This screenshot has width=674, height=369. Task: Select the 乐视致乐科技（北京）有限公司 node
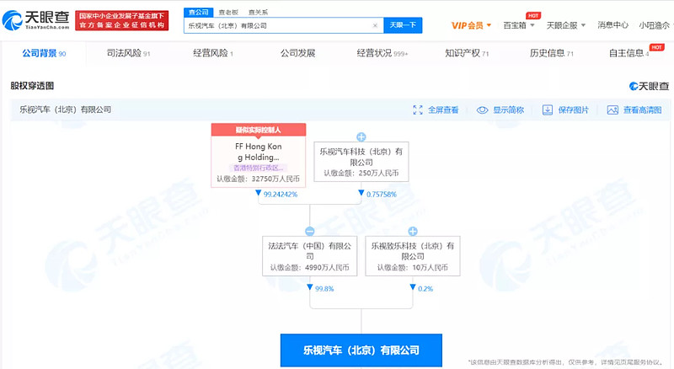point(413,255)
